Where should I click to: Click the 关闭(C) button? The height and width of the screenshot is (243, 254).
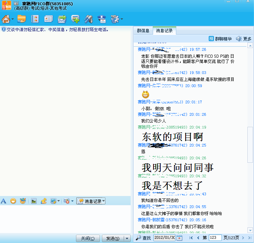(x=88, y=238)
